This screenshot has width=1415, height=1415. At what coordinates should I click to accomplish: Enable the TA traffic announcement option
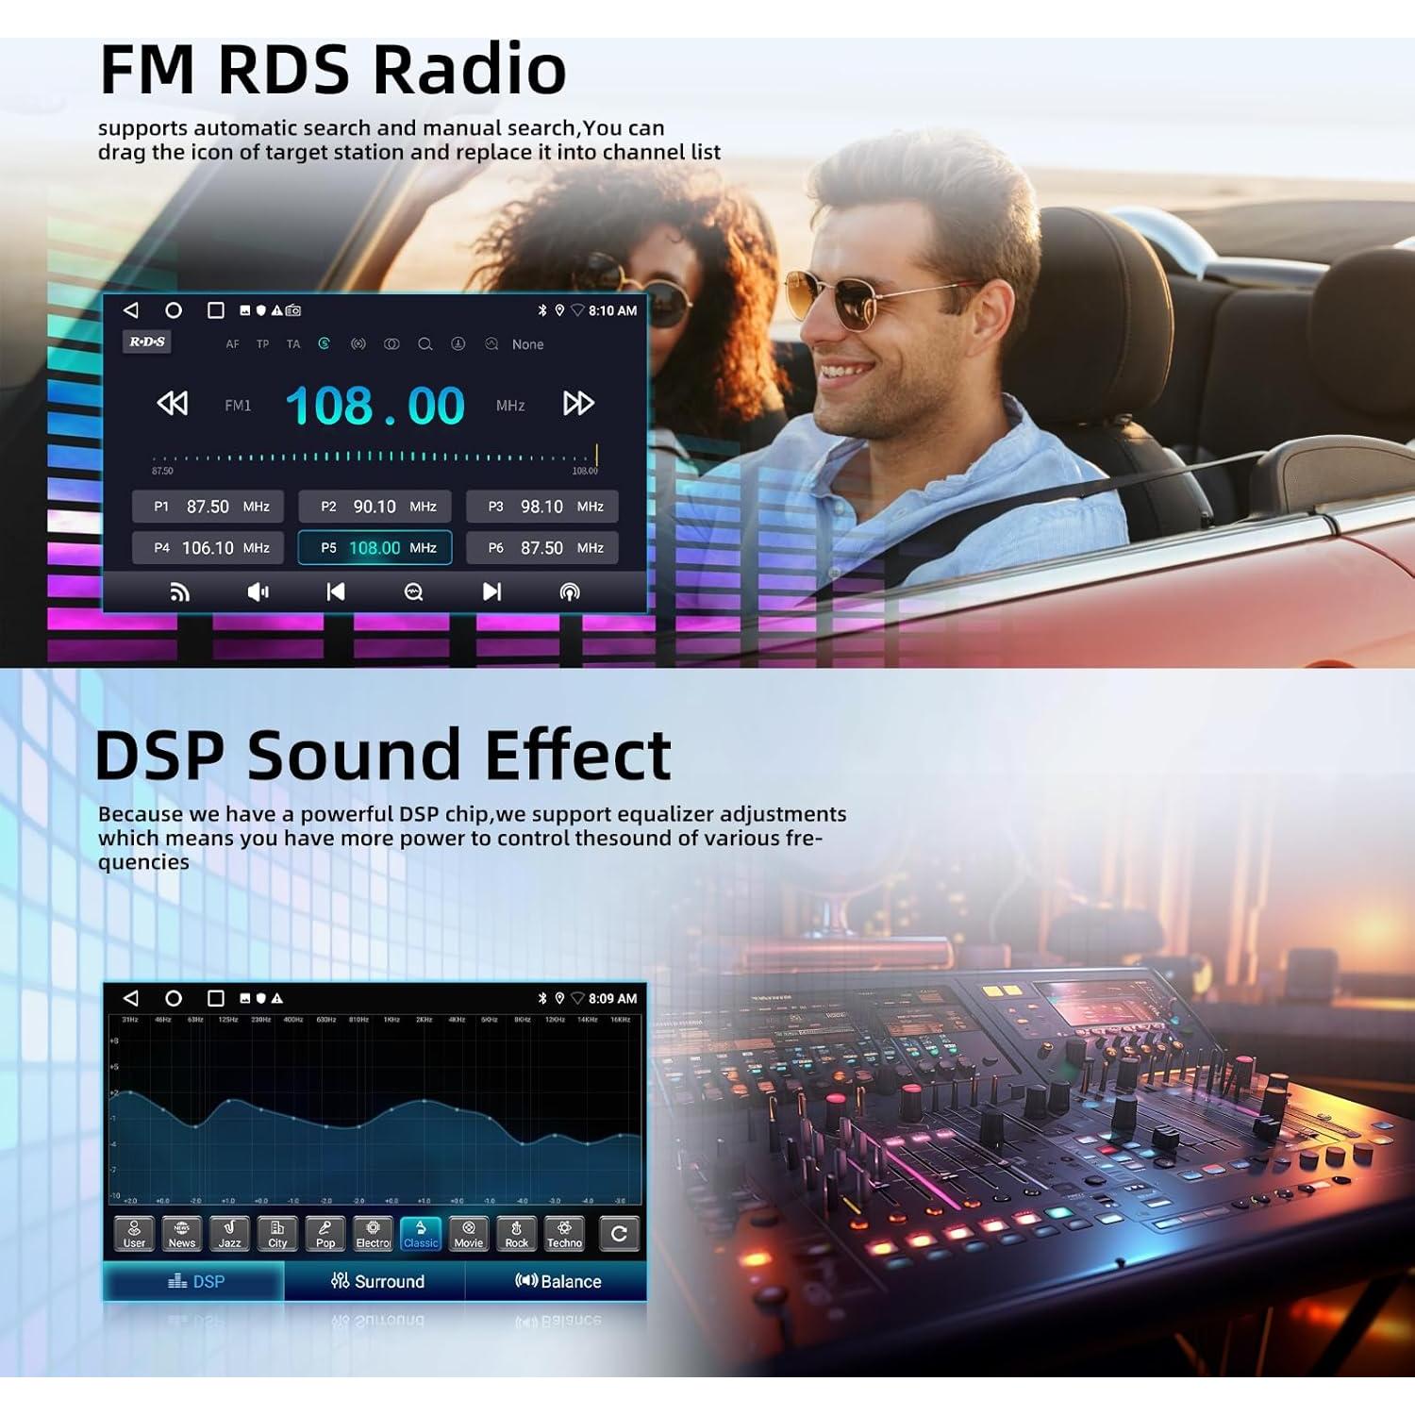pyautogui.click(x=293, y=344)
